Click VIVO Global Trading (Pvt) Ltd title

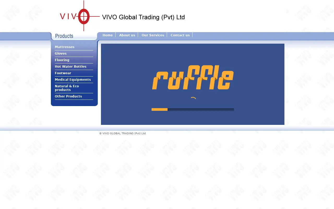[143, 17]
